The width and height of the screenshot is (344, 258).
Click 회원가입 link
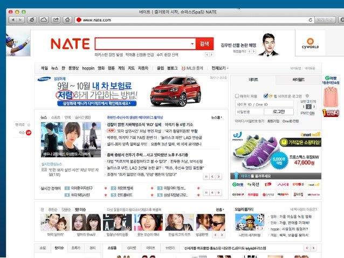(x=273, y=121)
